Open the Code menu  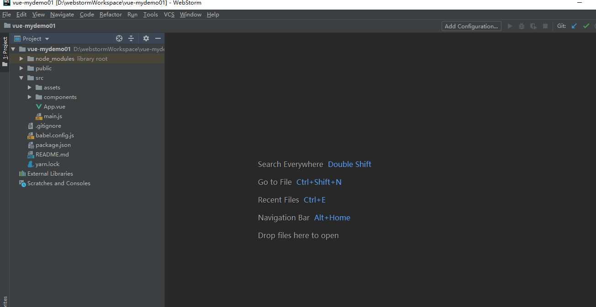click(87, 15)
